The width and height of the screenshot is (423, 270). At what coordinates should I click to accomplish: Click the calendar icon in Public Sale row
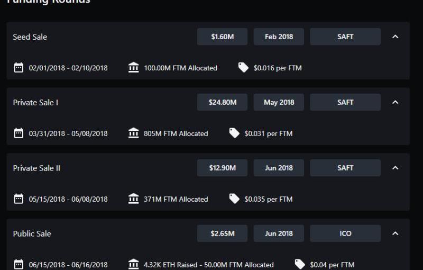[x=19, y=264]
